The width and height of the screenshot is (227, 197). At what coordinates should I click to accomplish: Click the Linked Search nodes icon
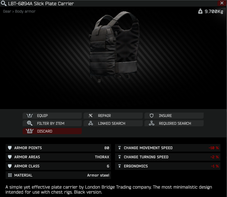(91, 123)
